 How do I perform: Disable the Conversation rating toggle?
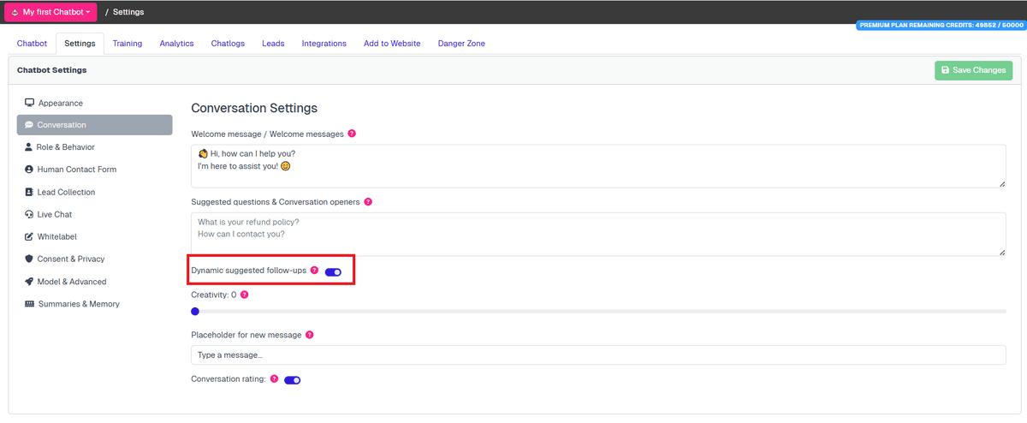292,379
